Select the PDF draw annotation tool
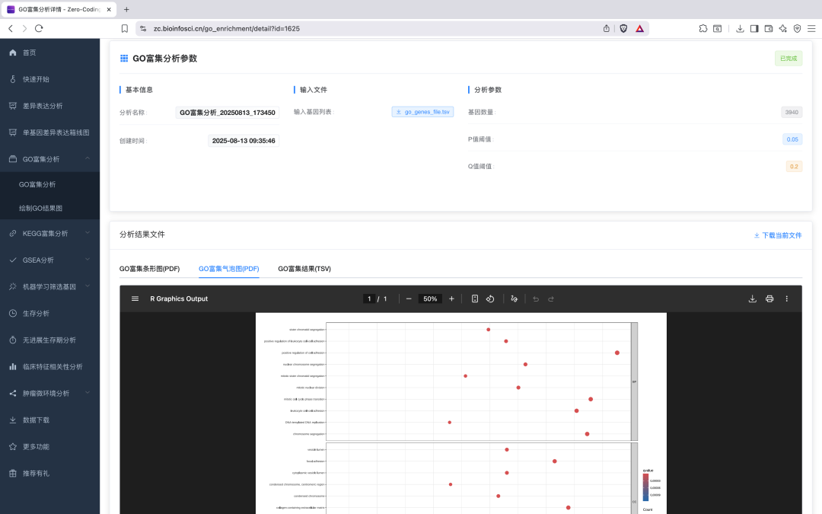 coord(515,299)
